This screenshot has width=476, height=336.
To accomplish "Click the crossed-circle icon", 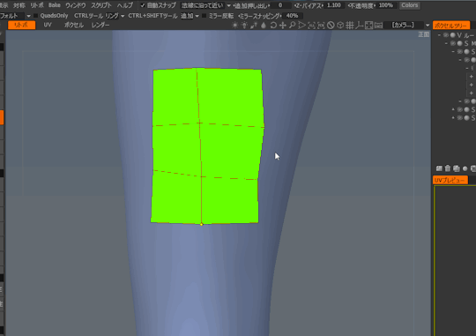I will pyautogui.click(x=331, y=26).
